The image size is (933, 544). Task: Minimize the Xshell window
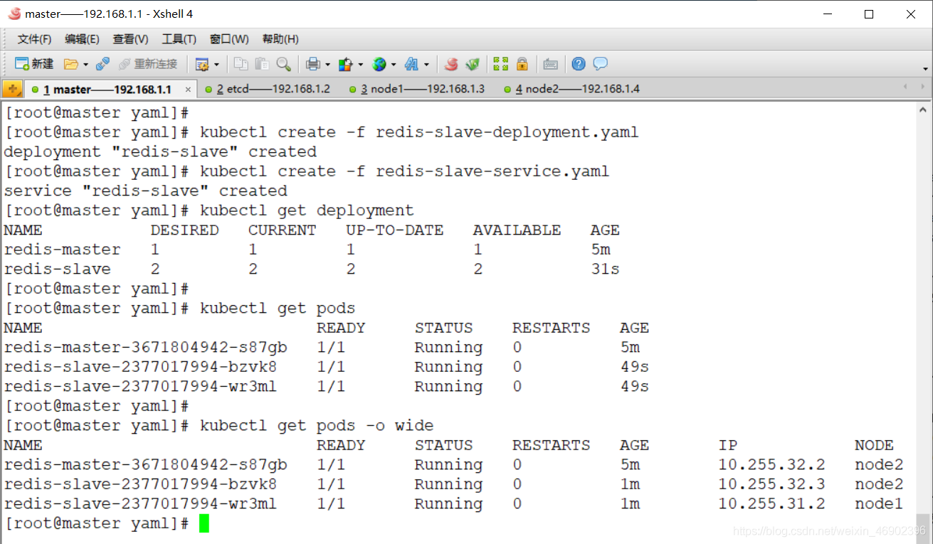[827, 14]
